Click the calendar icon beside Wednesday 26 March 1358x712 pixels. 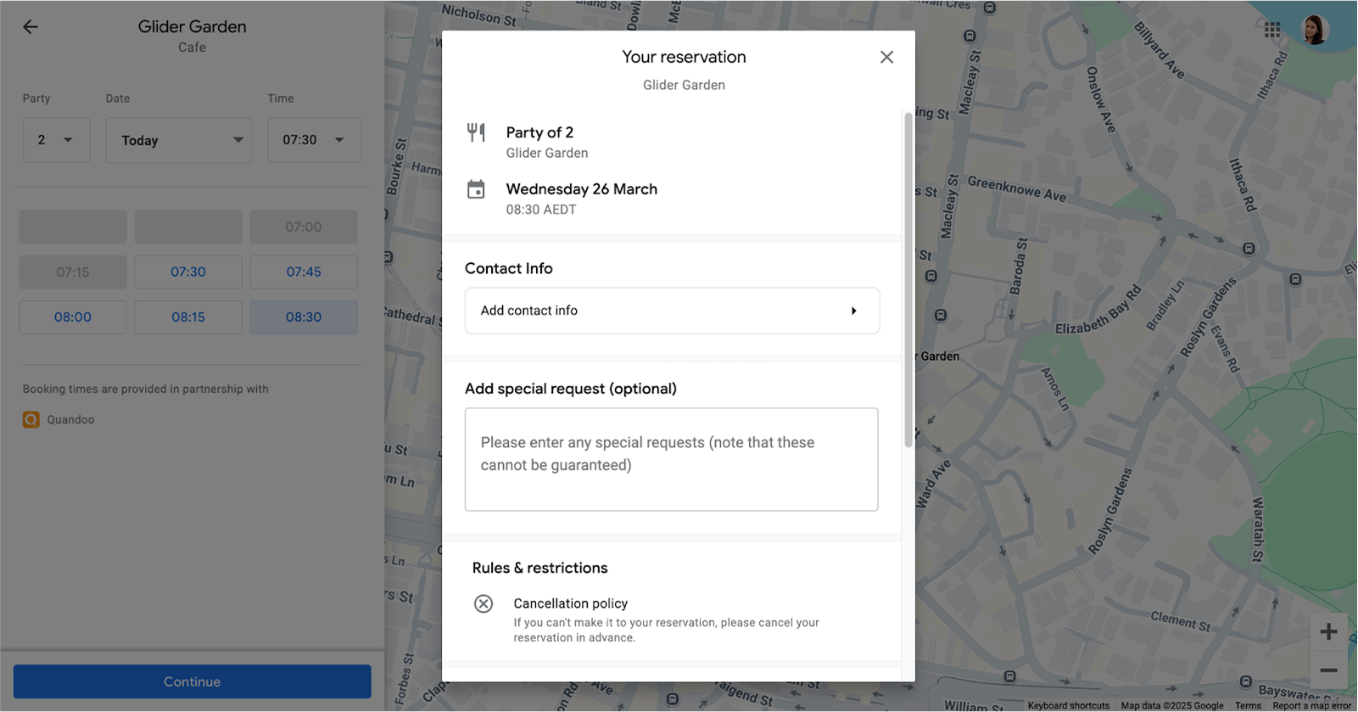pos(476,189)
